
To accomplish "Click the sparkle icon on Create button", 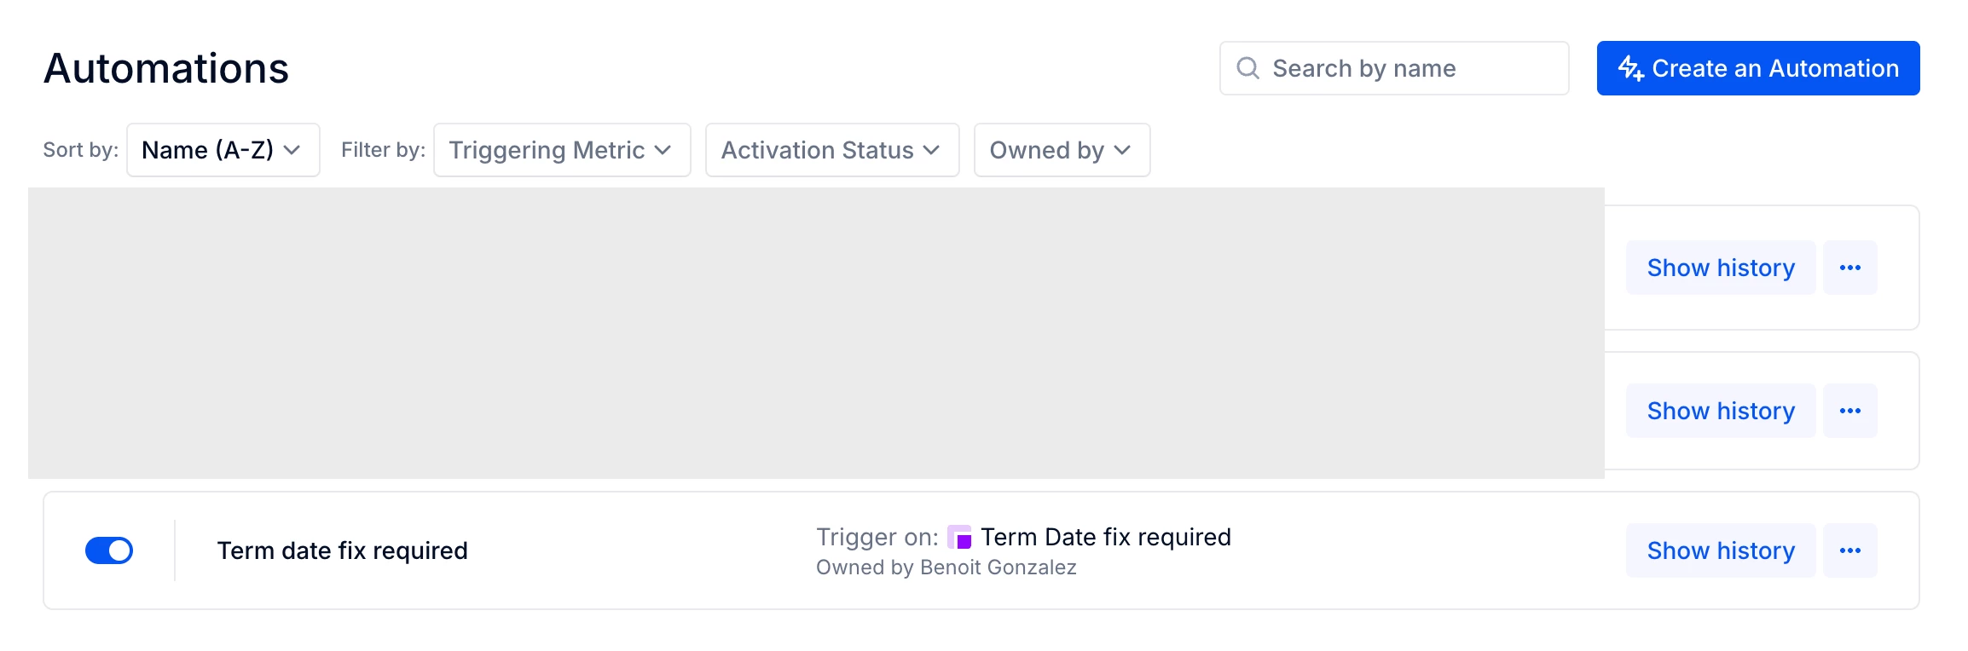I will 1631,68.
